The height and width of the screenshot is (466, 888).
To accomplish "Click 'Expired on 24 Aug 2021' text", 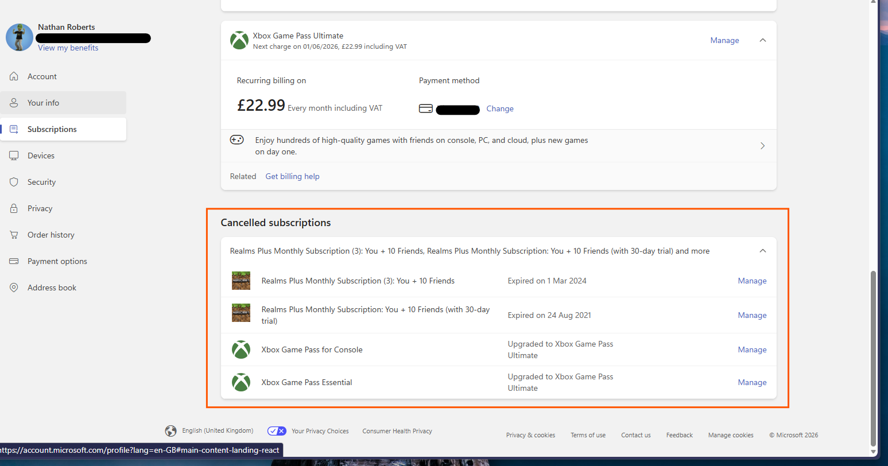I will tap(549, 315).
